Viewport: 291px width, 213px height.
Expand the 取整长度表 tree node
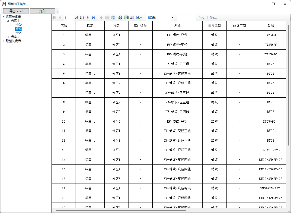point(3,41)
